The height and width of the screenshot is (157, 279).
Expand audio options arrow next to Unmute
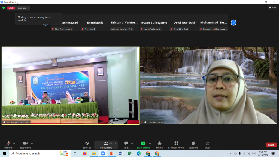(x=14, y=143)
